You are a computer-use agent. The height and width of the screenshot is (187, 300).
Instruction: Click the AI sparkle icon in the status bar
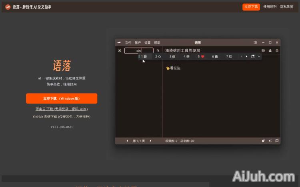(270, 141)
